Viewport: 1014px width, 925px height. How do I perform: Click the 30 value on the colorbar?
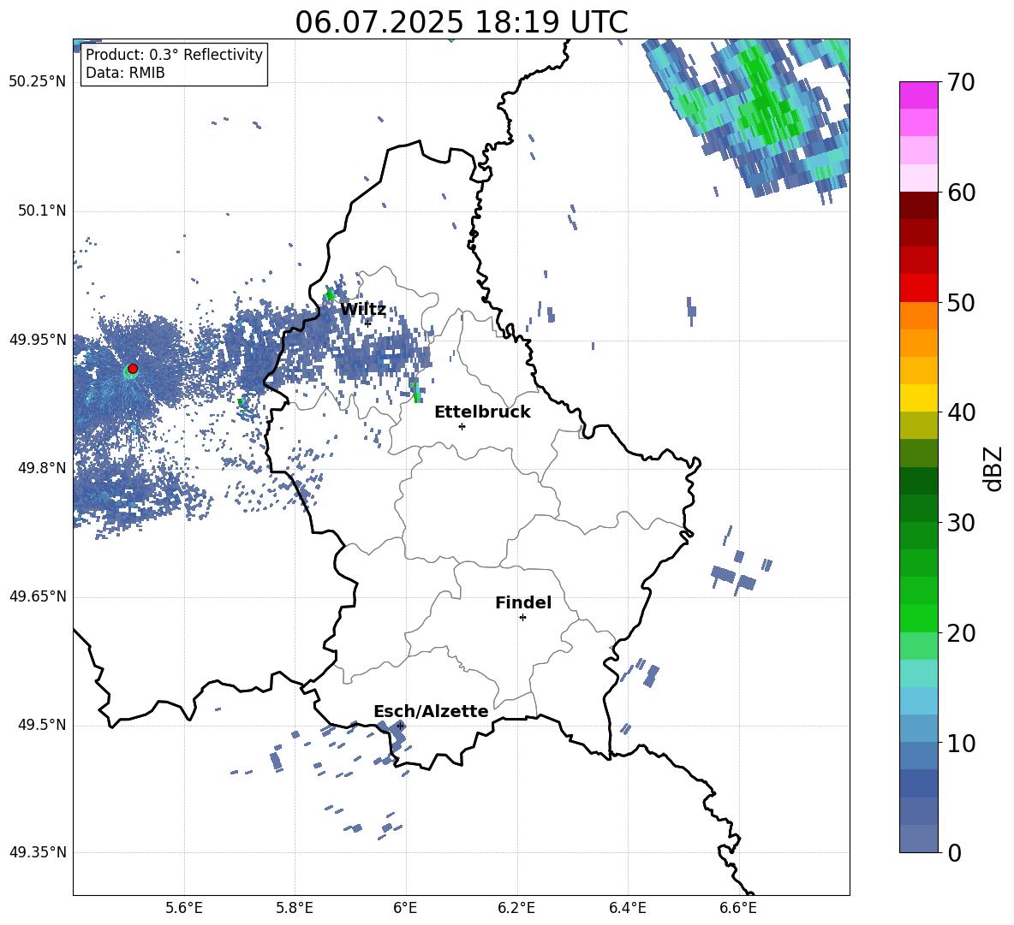pyautogui.click(x=961, y=523)
